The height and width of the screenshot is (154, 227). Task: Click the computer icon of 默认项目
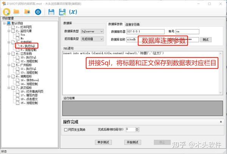tap(9, 23)
